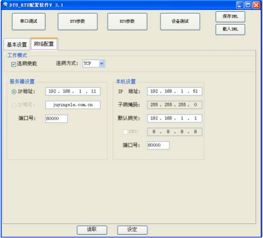This screenshot has height=238, width=263.
Task: Click the local IP address field 192.168.1.51
Action: coord(175,92)
